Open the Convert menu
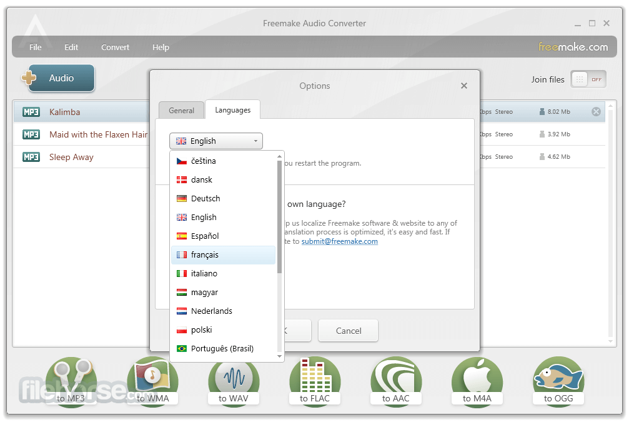The width and height of the screenshot is (629, 422). [115, 48]
